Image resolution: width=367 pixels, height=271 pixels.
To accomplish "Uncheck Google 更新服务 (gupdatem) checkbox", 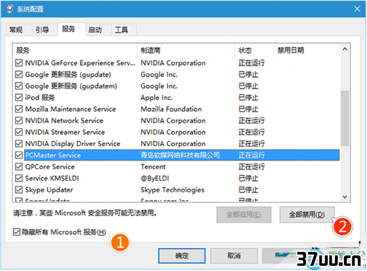I will (19, 86).
